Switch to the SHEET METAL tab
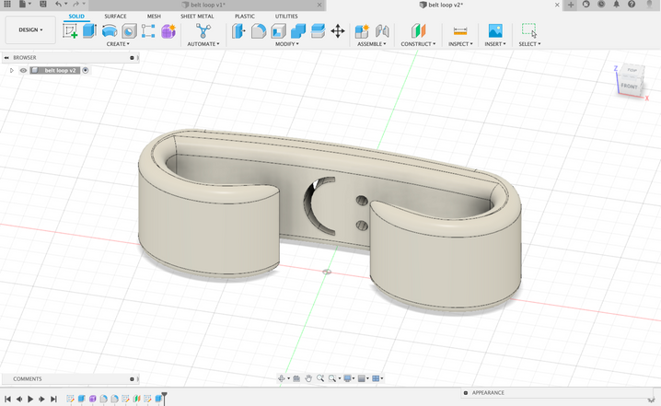The image size is (661, 406). (x=197, y=16)
